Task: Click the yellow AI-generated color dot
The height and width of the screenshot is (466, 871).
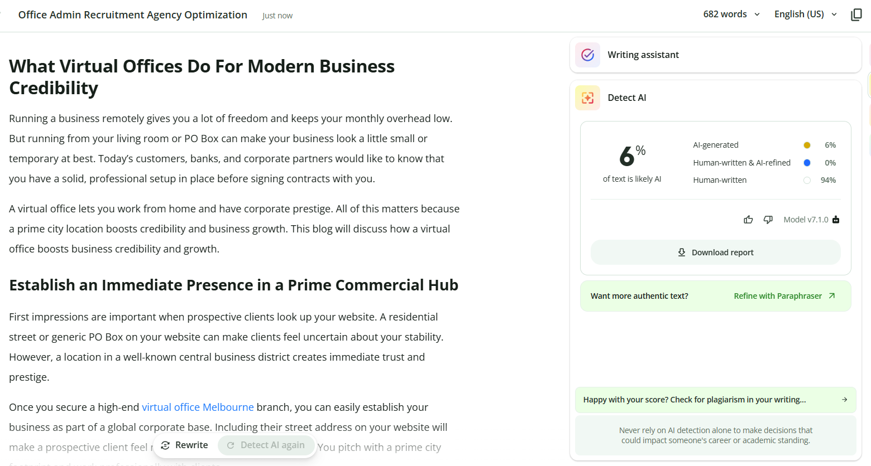Action: pos(807,145)
